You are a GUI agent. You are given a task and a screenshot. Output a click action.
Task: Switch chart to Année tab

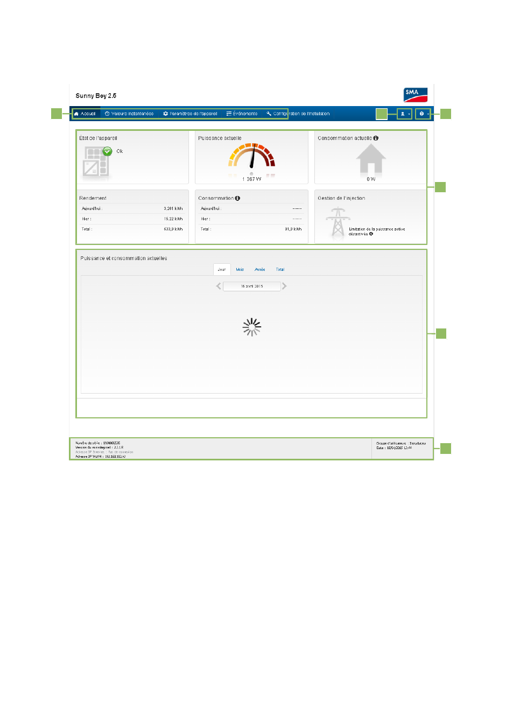(260, 269)
